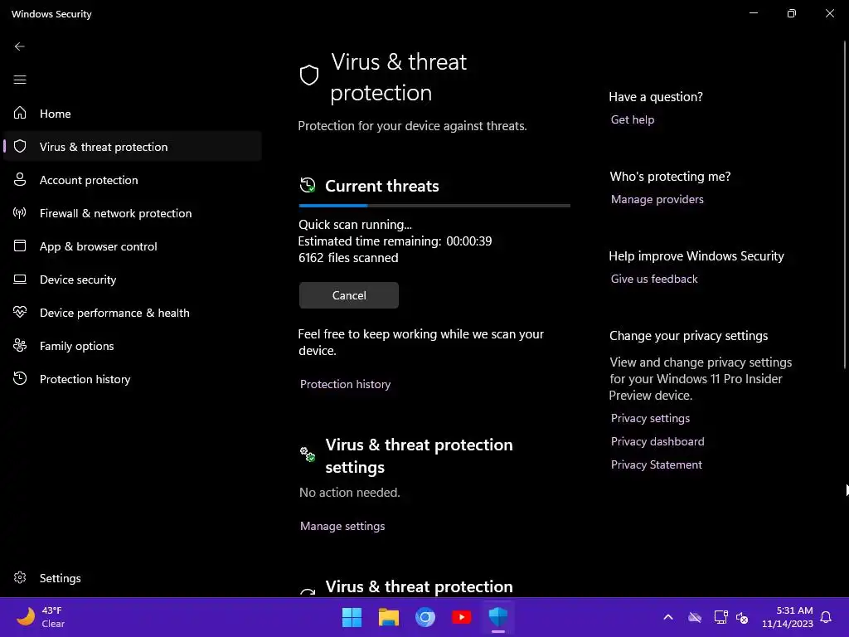
Task: Open Protection history from sidebar
Action: click(x=133, y=378)
